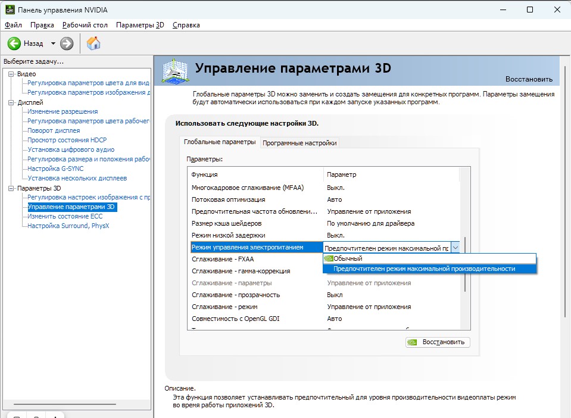Image resolution: width=571 pixels, height=418 pixels.
Task: Collapse the Параметры 3D tree node
Action: (x=11, y=188)
